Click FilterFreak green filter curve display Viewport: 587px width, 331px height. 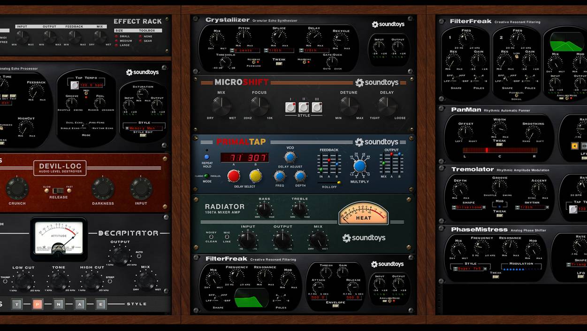(x=252, y=298)
